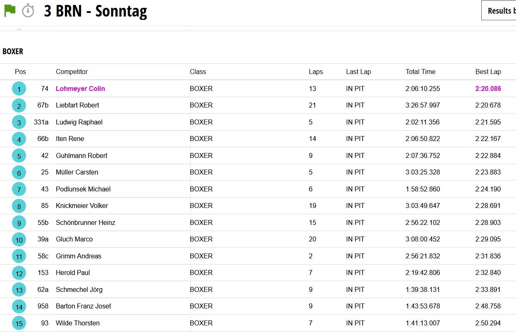This screenshot has width=516, height=332.
Task: Click the green flag icon
Action: coord(10,10)
